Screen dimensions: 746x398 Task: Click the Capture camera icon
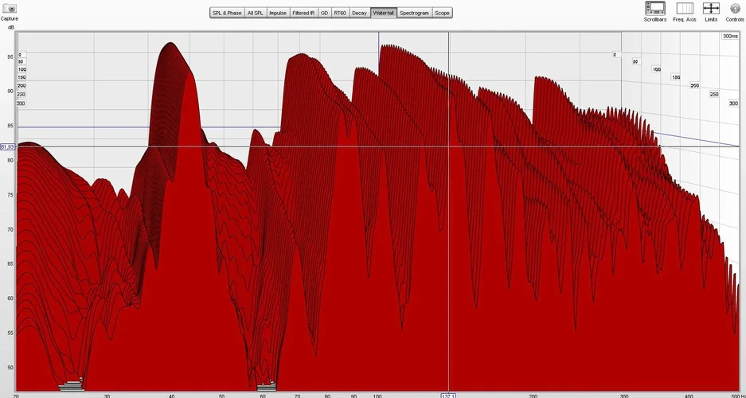point(9,8)
